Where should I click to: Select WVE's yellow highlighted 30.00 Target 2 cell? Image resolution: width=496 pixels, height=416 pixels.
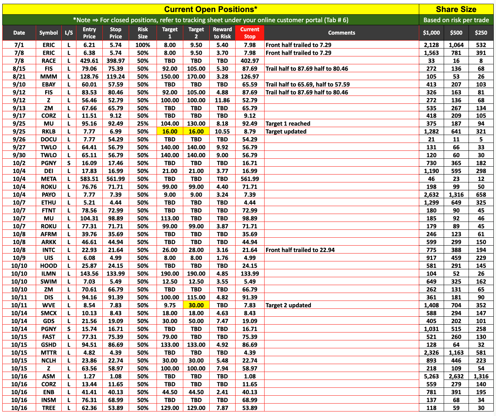click(196, 305)
